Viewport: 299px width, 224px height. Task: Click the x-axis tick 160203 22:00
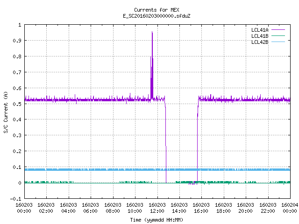268,208
